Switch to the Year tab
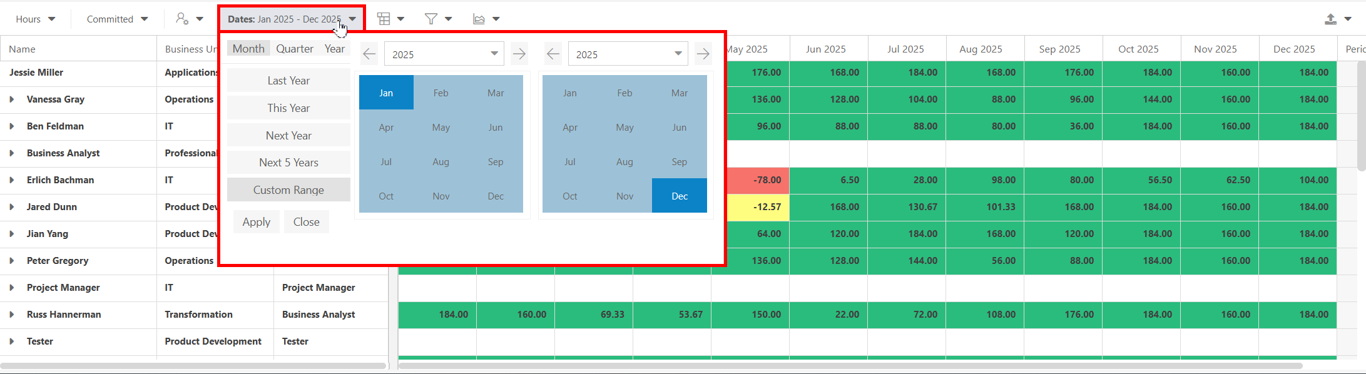1366x374 pixels. click(335, 49)
